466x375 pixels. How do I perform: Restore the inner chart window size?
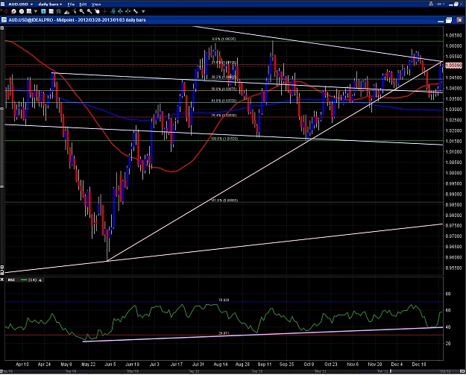click(449, 20)
